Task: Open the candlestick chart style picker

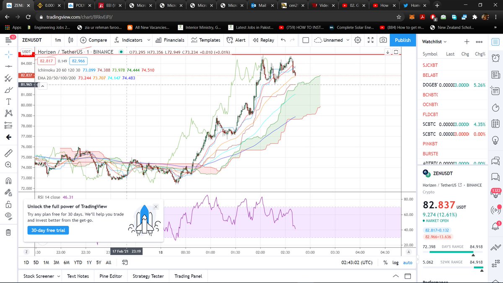Action: [71, 40]
